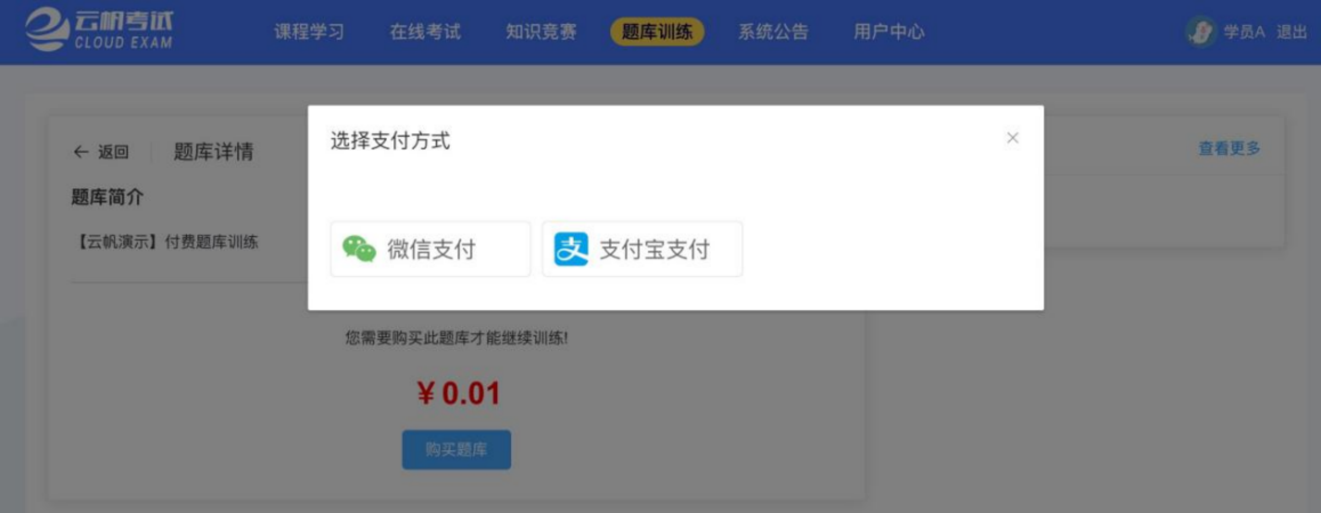This screenshot has width=1321, height=513.
Task: Click the back arrow next to 返回
Action: coord(80,152)
